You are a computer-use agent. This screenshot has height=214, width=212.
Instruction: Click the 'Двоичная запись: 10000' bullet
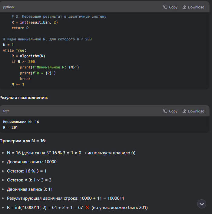coord(31,162)
